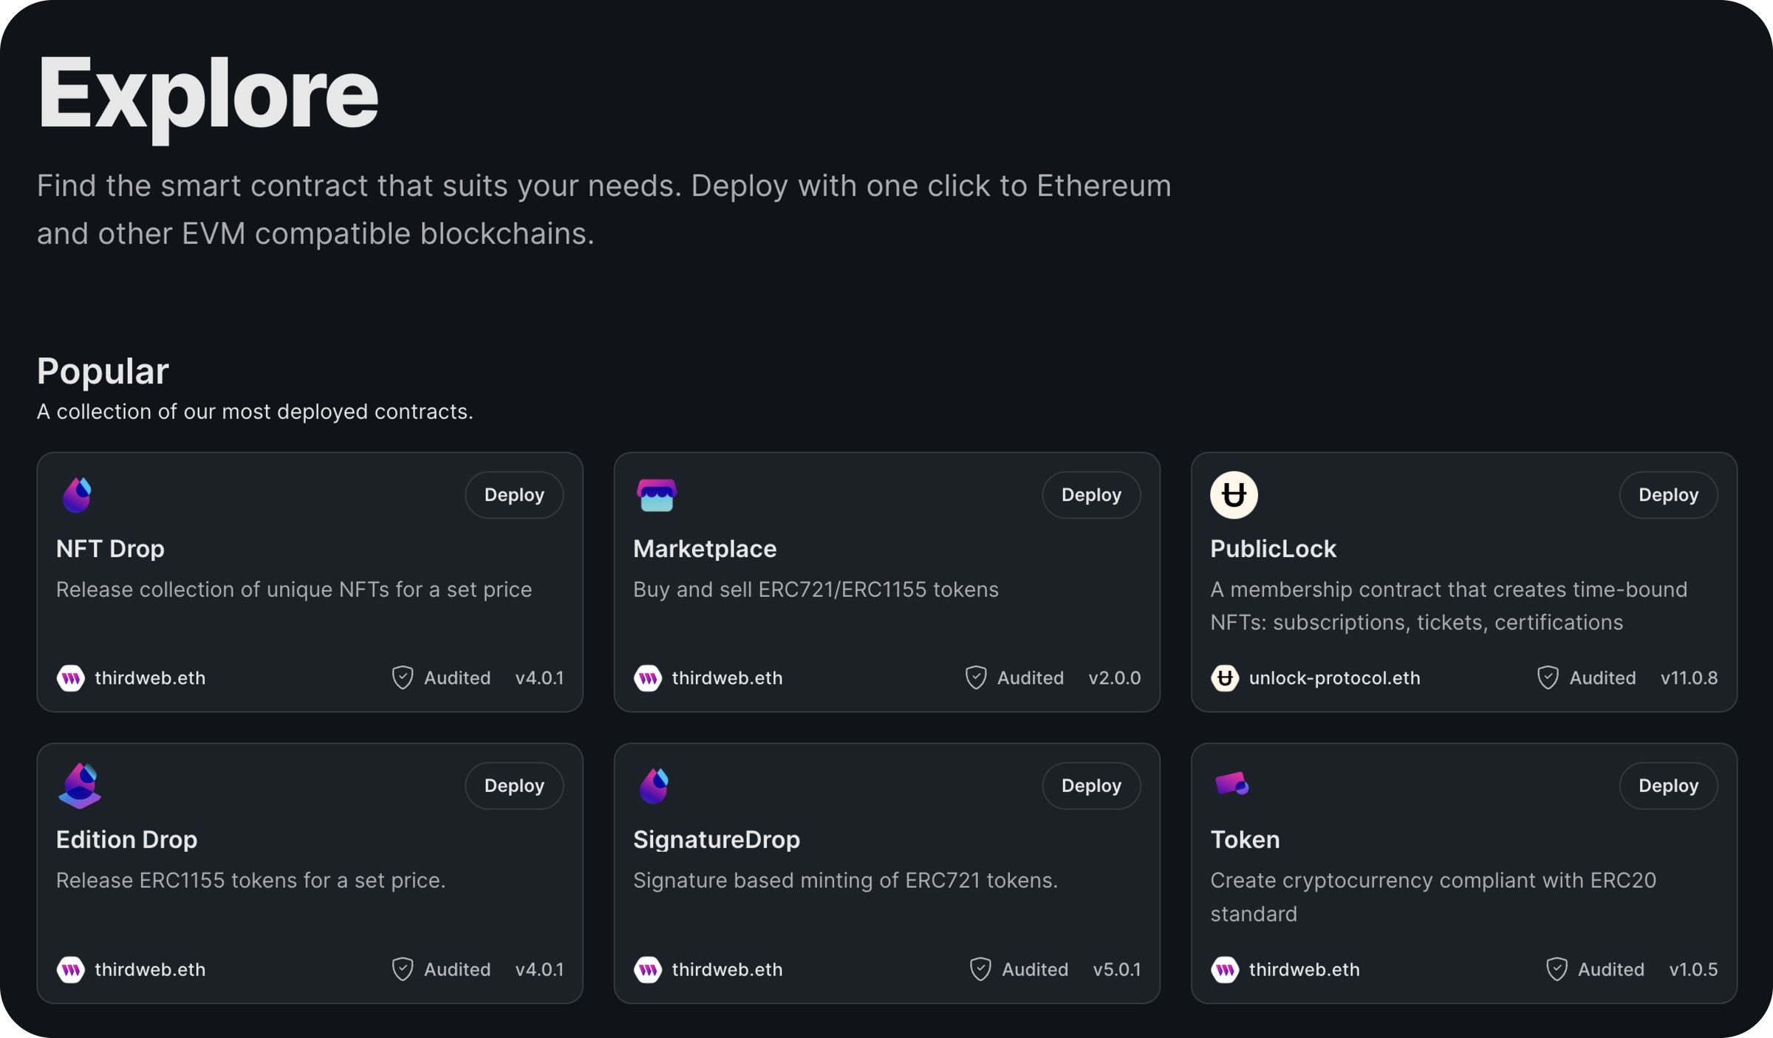The image size is (1773, 1038).
Task: Deploy the Marketplace contract
Action: pyautogui.click(x=1091, y=494)
